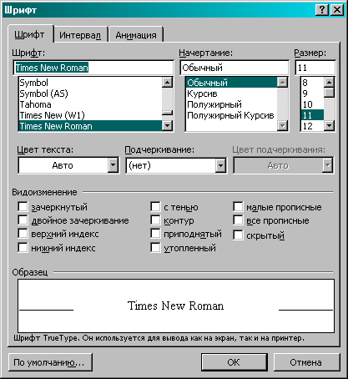Click the font list scroll down arrow

(167, 126)
